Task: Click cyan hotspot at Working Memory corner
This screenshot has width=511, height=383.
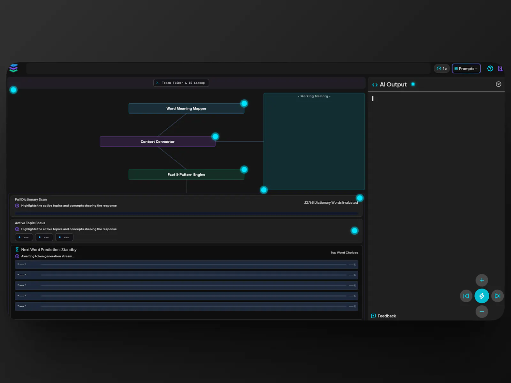Action: (x=263, y=190)
